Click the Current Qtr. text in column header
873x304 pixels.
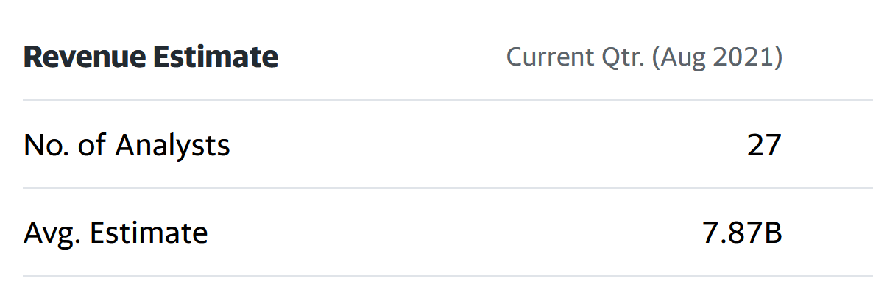[575, 57]
